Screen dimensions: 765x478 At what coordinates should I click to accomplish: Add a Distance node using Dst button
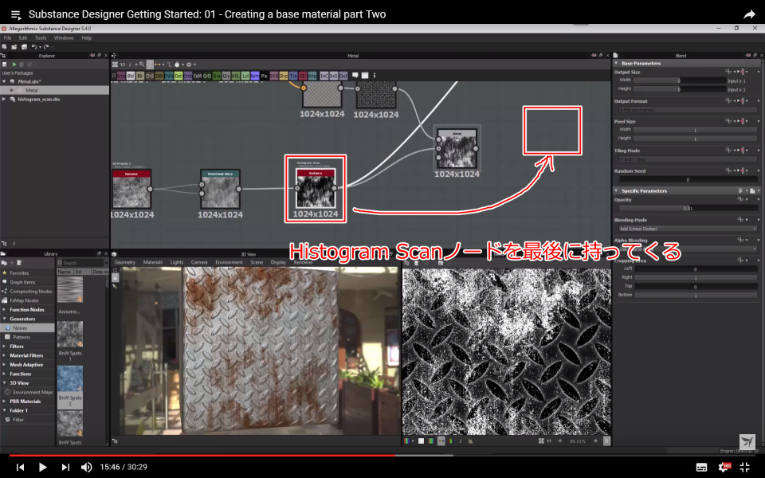tap(178, 76)
